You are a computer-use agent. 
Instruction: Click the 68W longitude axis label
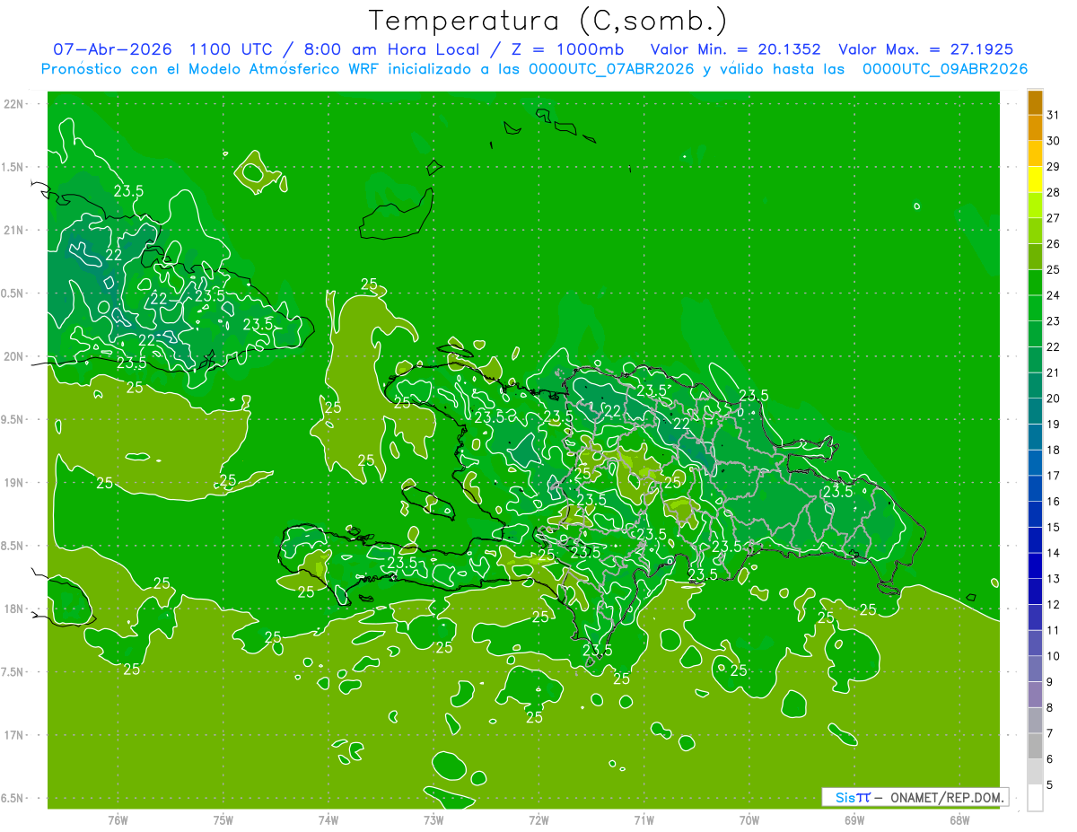[x=959, y=820]
